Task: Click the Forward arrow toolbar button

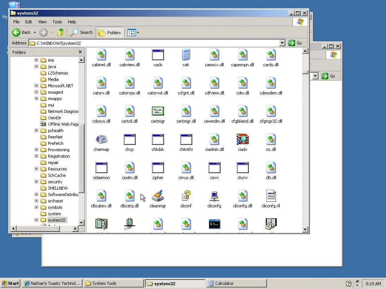Action: [43, 32]
